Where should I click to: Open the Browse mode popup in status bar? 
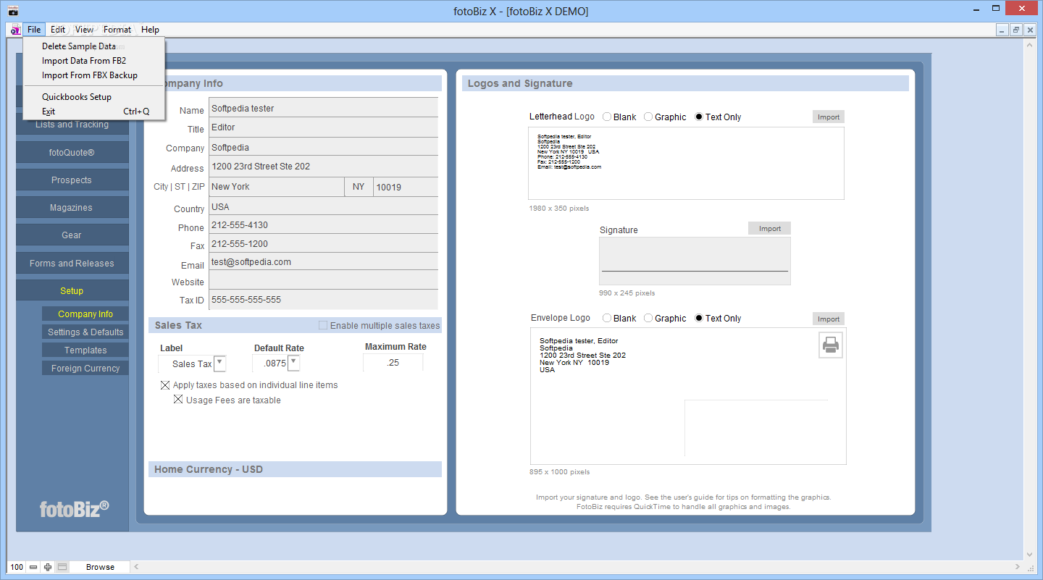point(100,567)
